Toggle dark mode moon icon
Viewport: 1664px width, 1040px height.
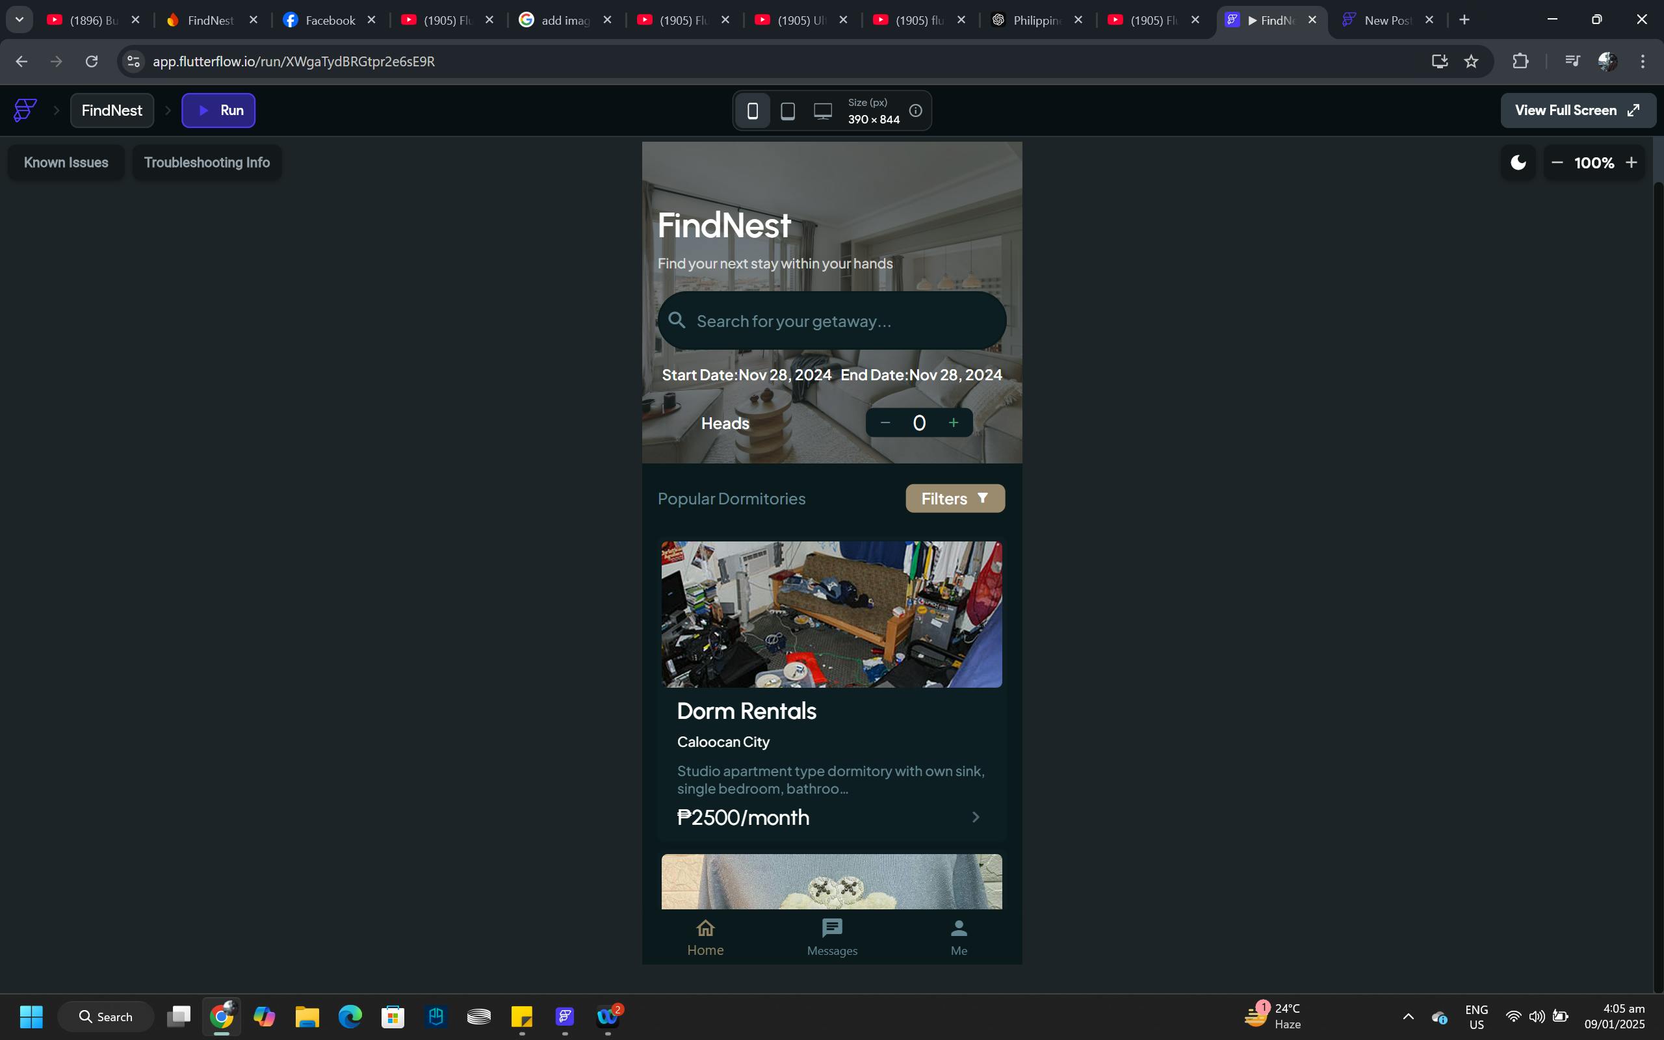(x=1518, y=162)
